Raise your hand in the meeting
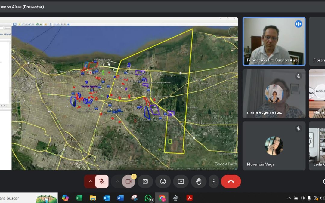 tap(199, 181)
